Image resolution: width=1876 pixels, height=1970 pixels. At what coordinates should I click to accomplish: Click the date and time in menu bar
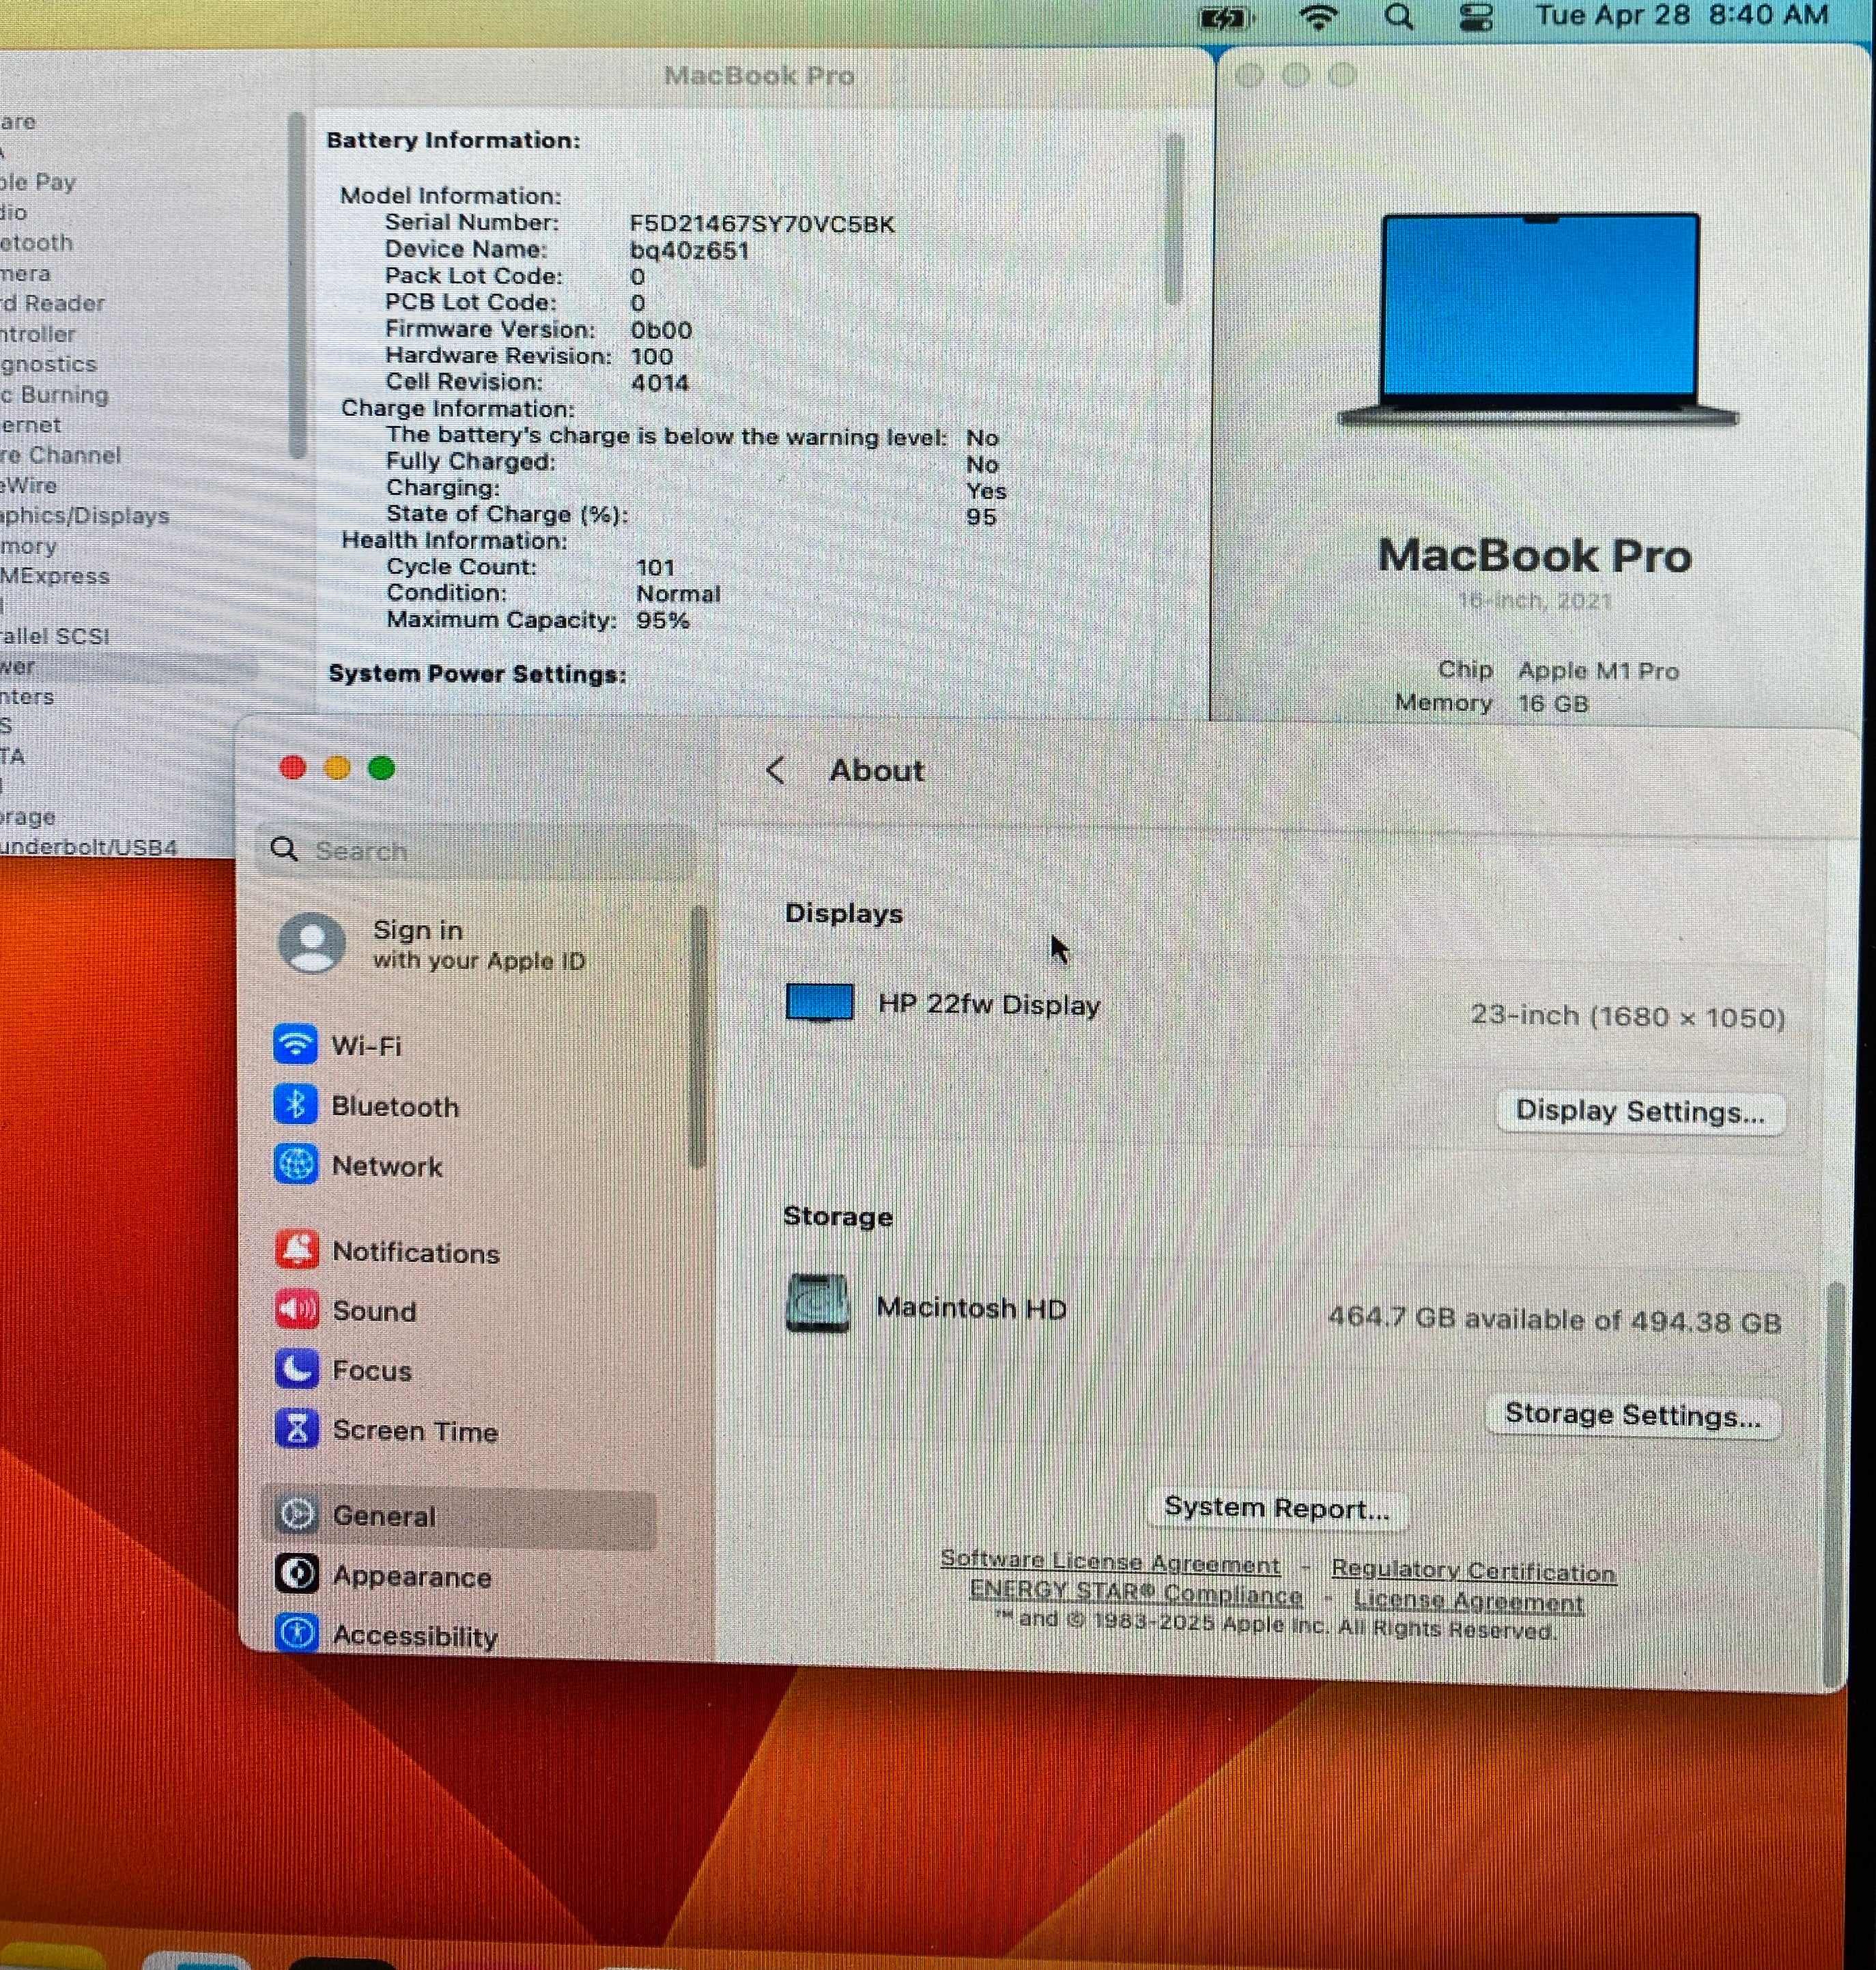click(1682, 16)
